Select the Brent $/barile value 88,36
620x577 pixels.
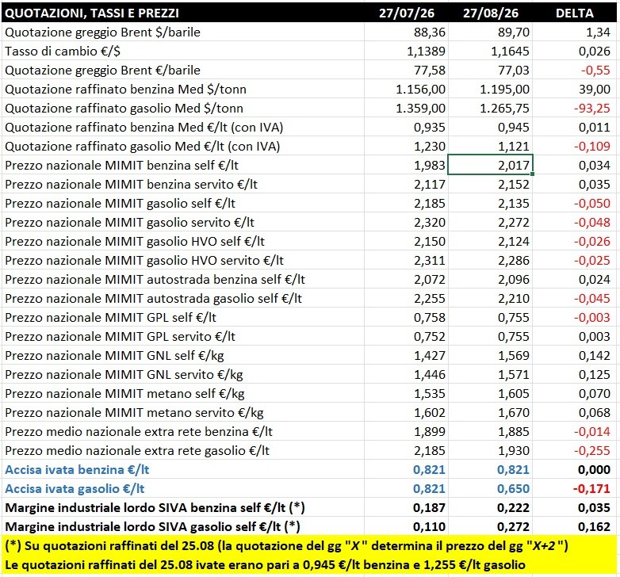[406, 32]
